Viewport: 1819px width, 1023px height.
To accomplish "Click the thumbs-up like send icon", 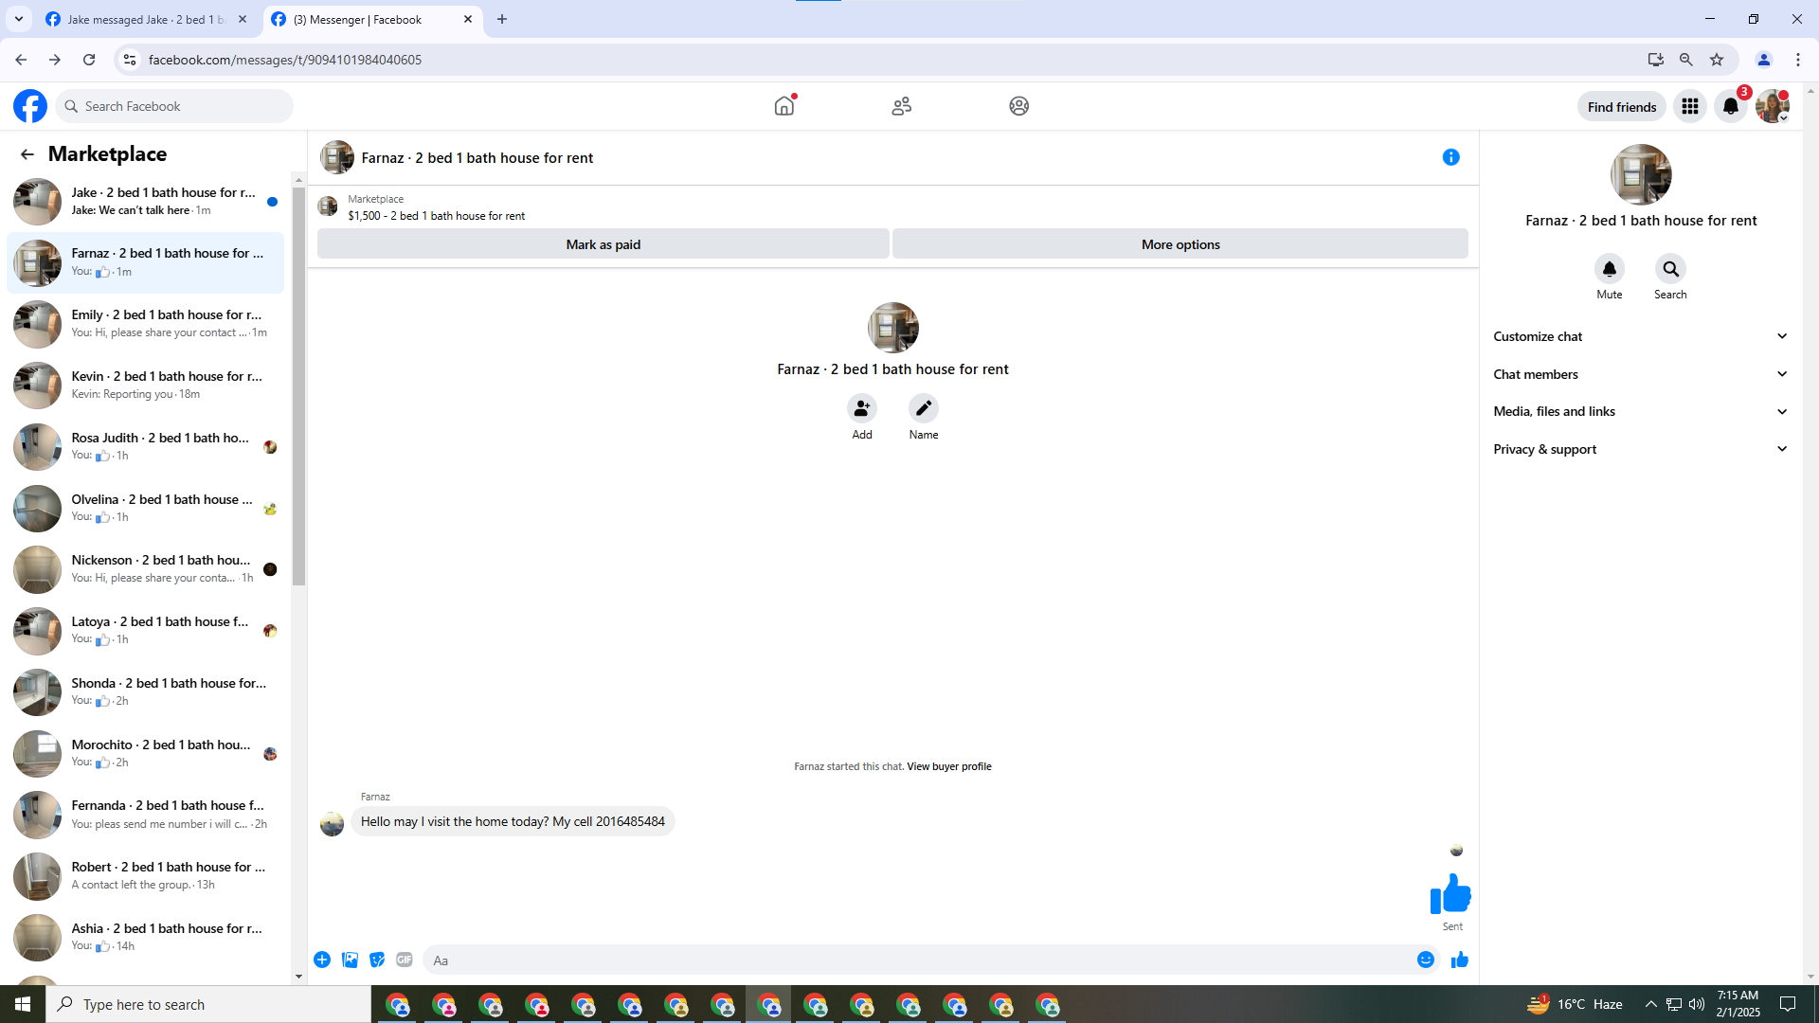I will [1459, 960].
